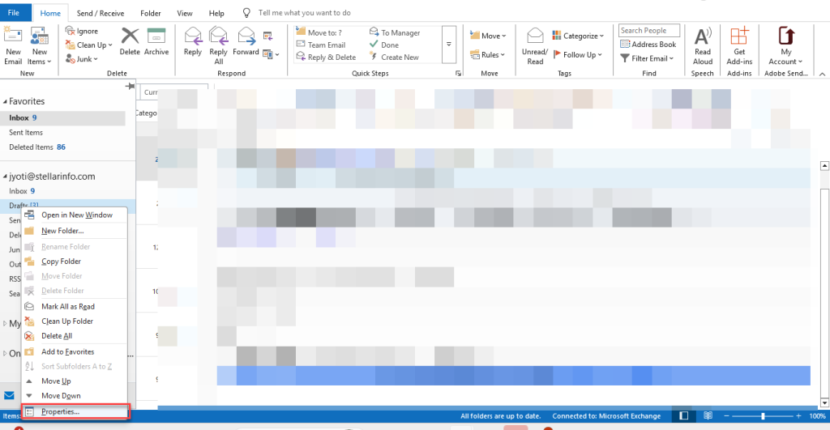
Task: Click the Tell me what you want to do box
Action: coord(304,13)
